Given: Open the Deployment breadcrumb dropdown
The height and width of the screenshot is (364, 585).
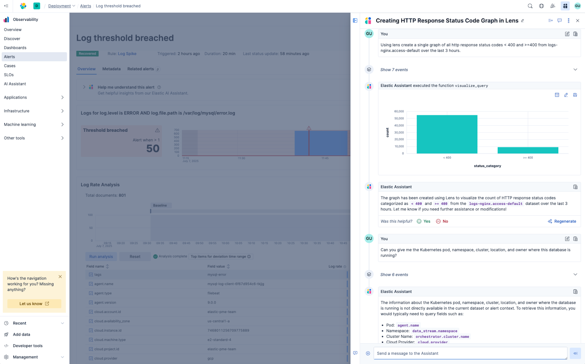Looking at the screenshot, I should 61,6.
